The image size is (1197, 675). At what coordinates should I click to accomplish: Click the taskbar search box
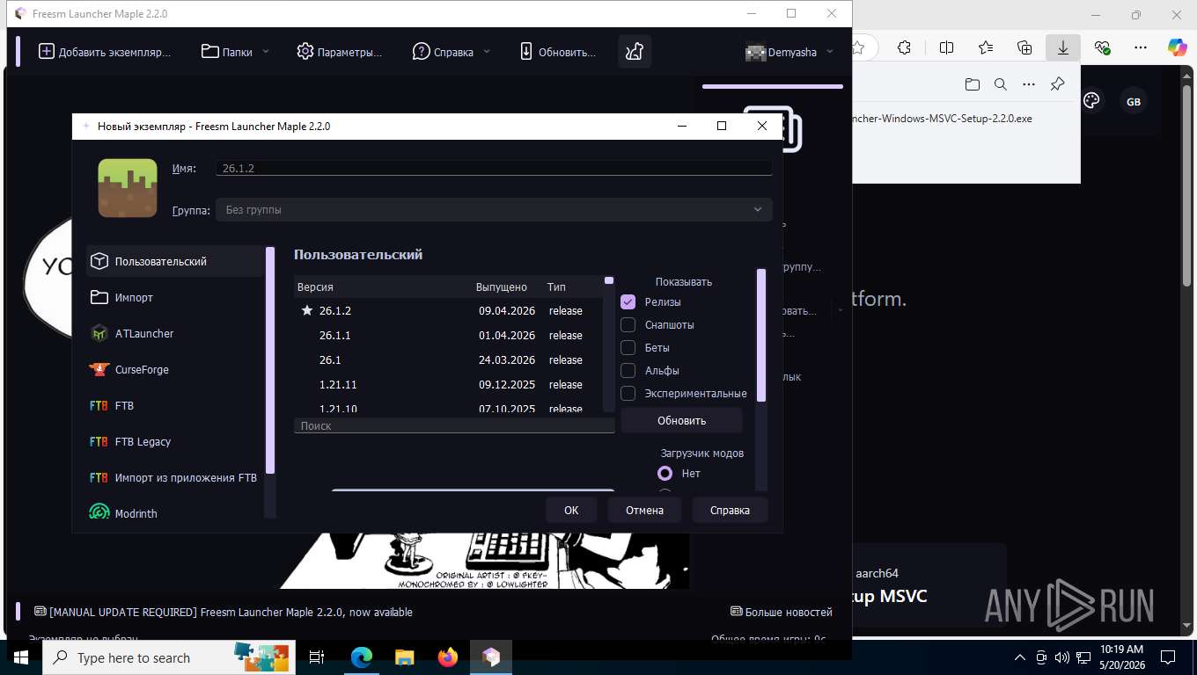tap(171, 657)
